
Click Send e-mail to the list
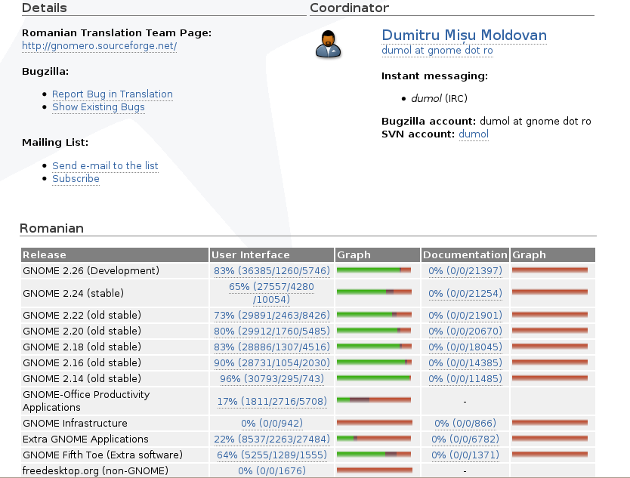105,165
